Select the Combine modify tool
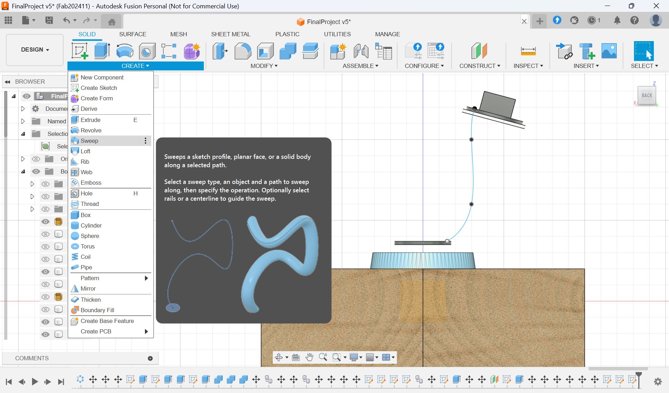This screenshot has width=669, height=393. 288,51
